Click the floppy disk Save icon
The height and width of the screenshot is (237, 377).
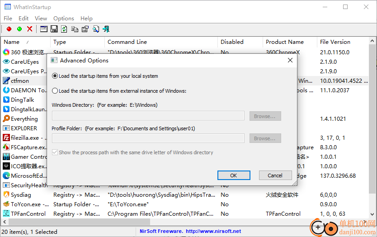pos(54,29)
